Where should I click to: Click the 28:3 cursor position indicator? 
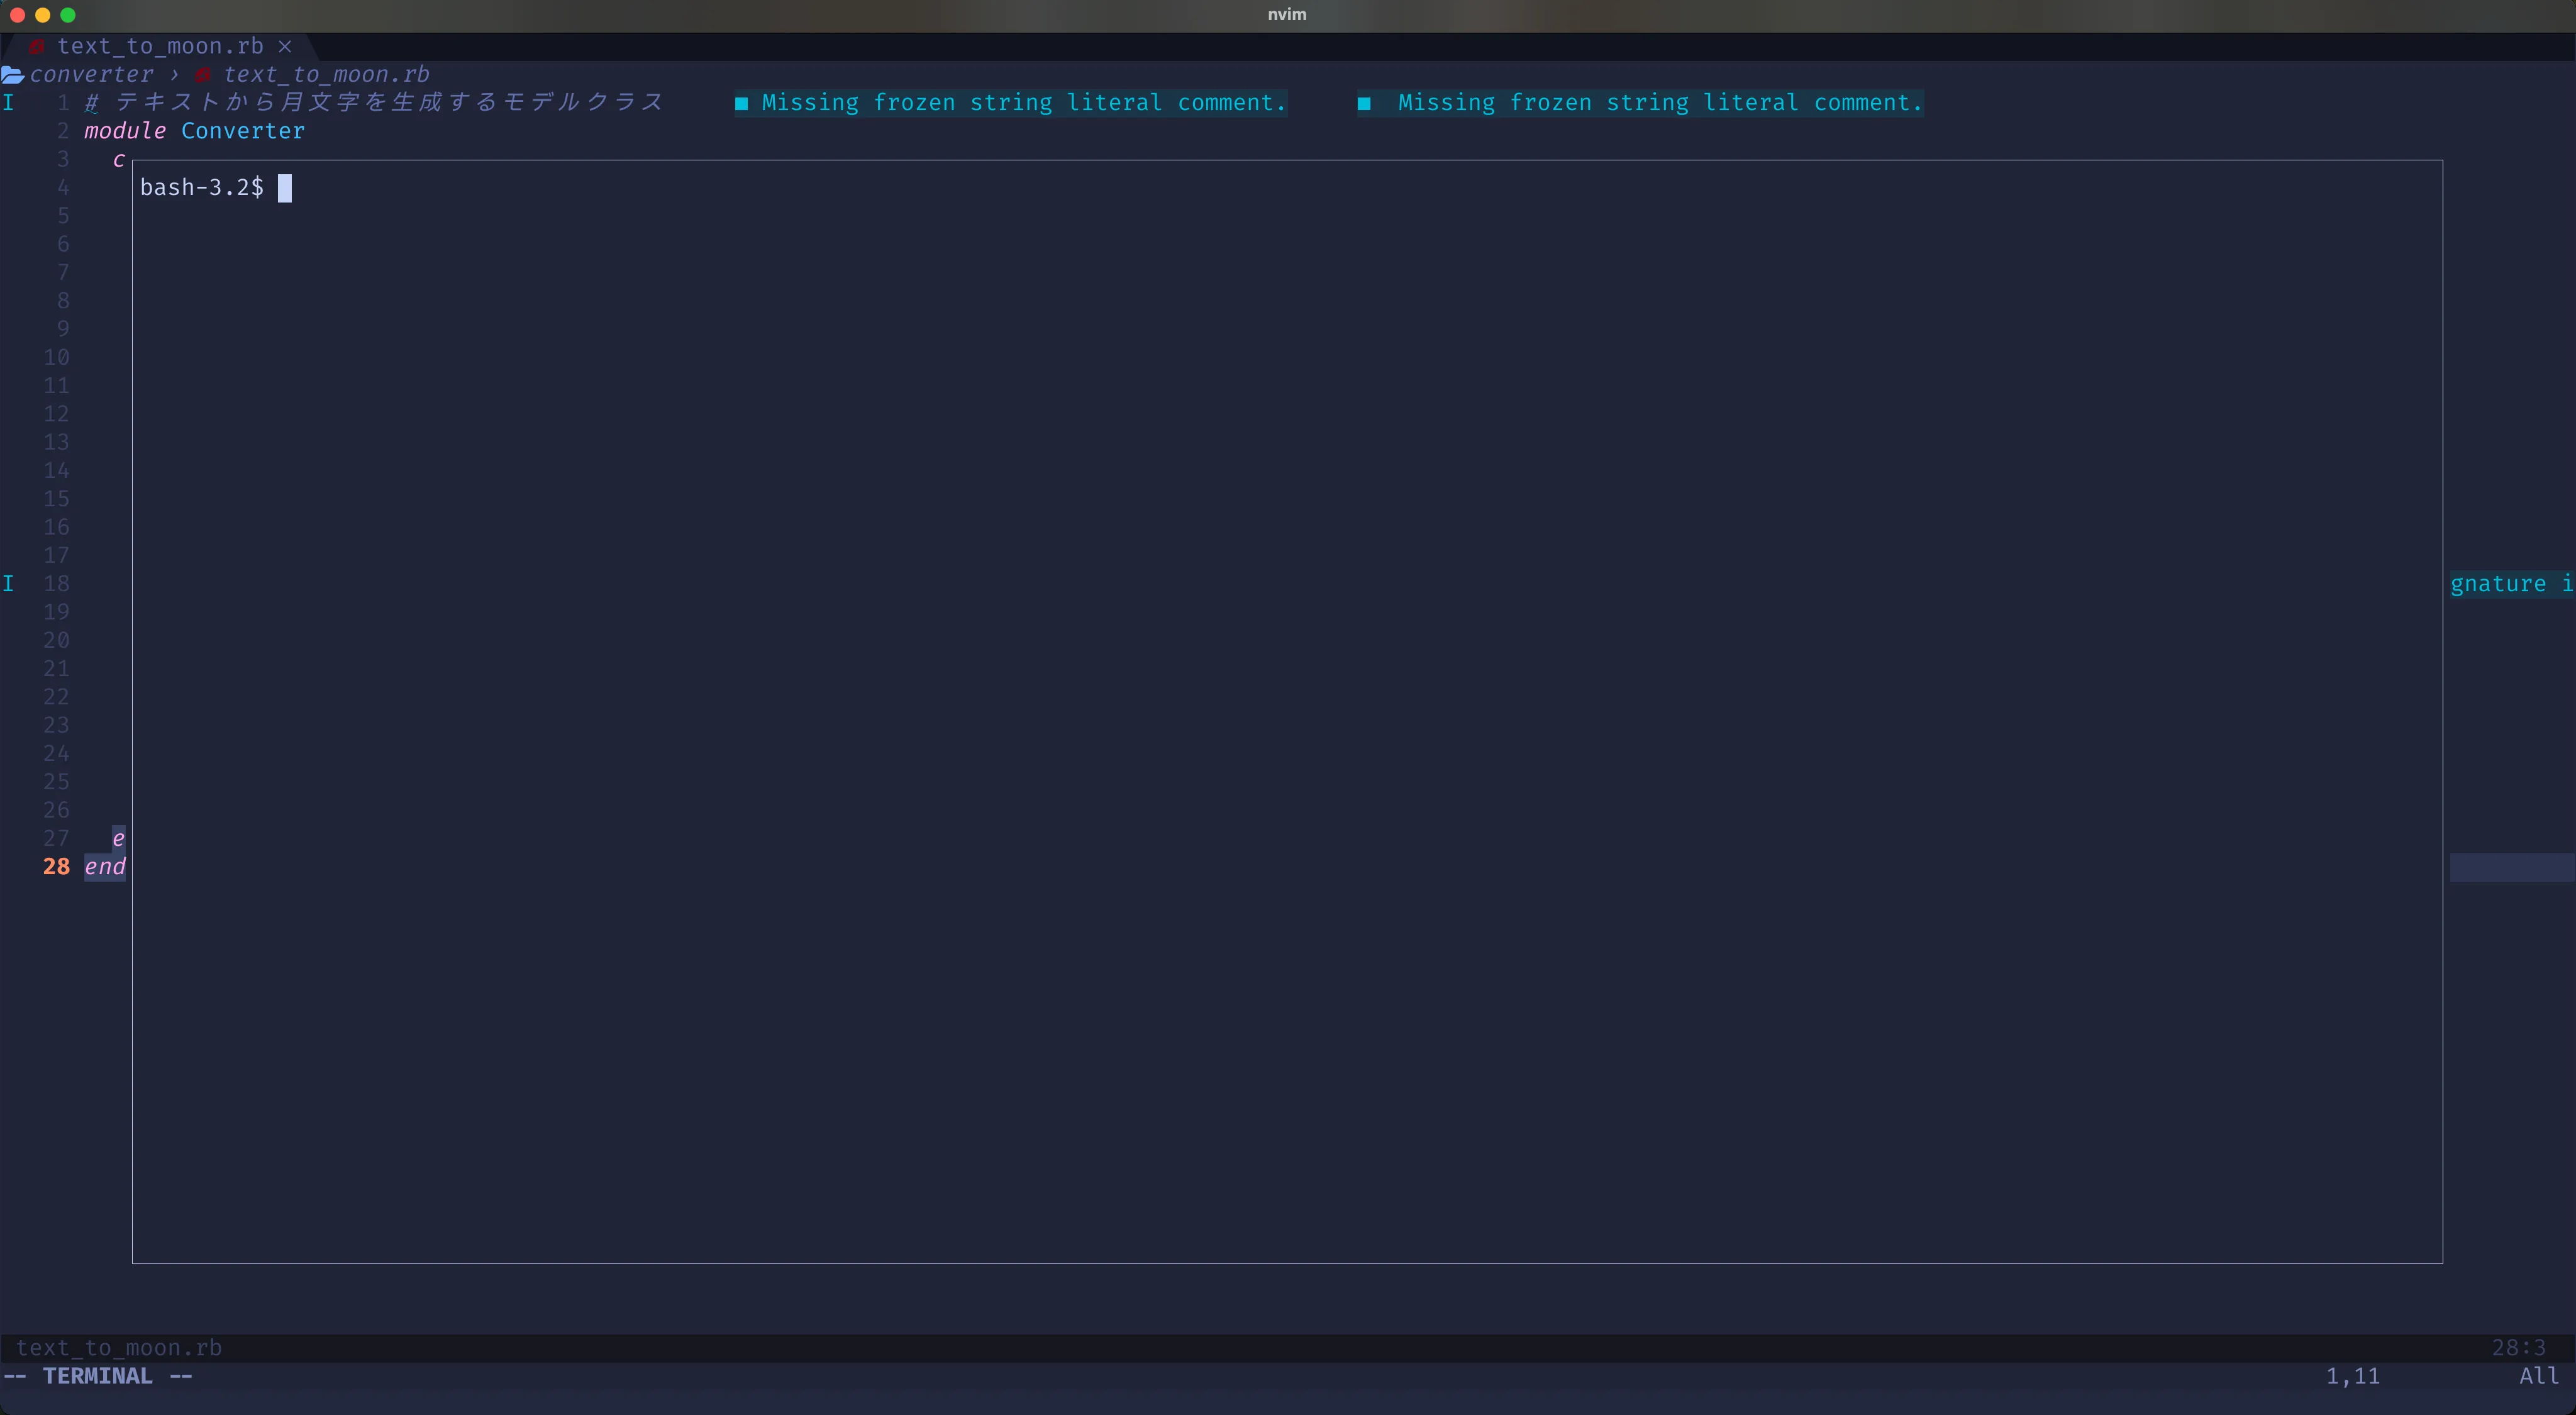(2518, 1348)
